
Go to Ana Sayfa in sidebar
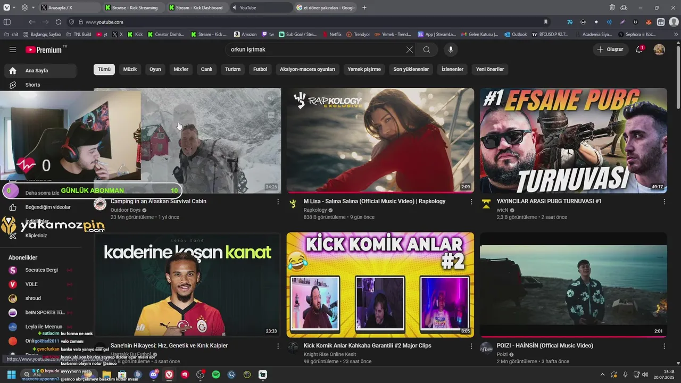[40, 71]
